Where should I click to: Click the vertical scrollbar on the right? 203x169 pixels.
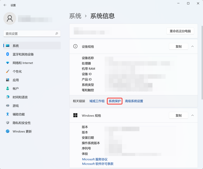coord(202,63)
